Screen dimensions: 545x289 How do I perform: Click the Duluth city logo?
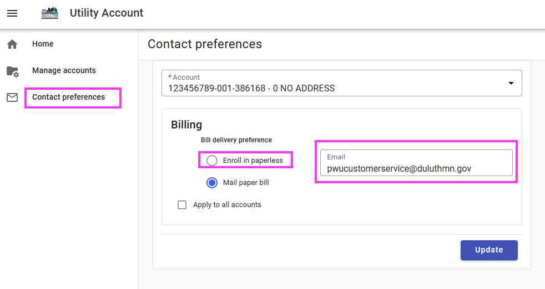coord(50,13)
